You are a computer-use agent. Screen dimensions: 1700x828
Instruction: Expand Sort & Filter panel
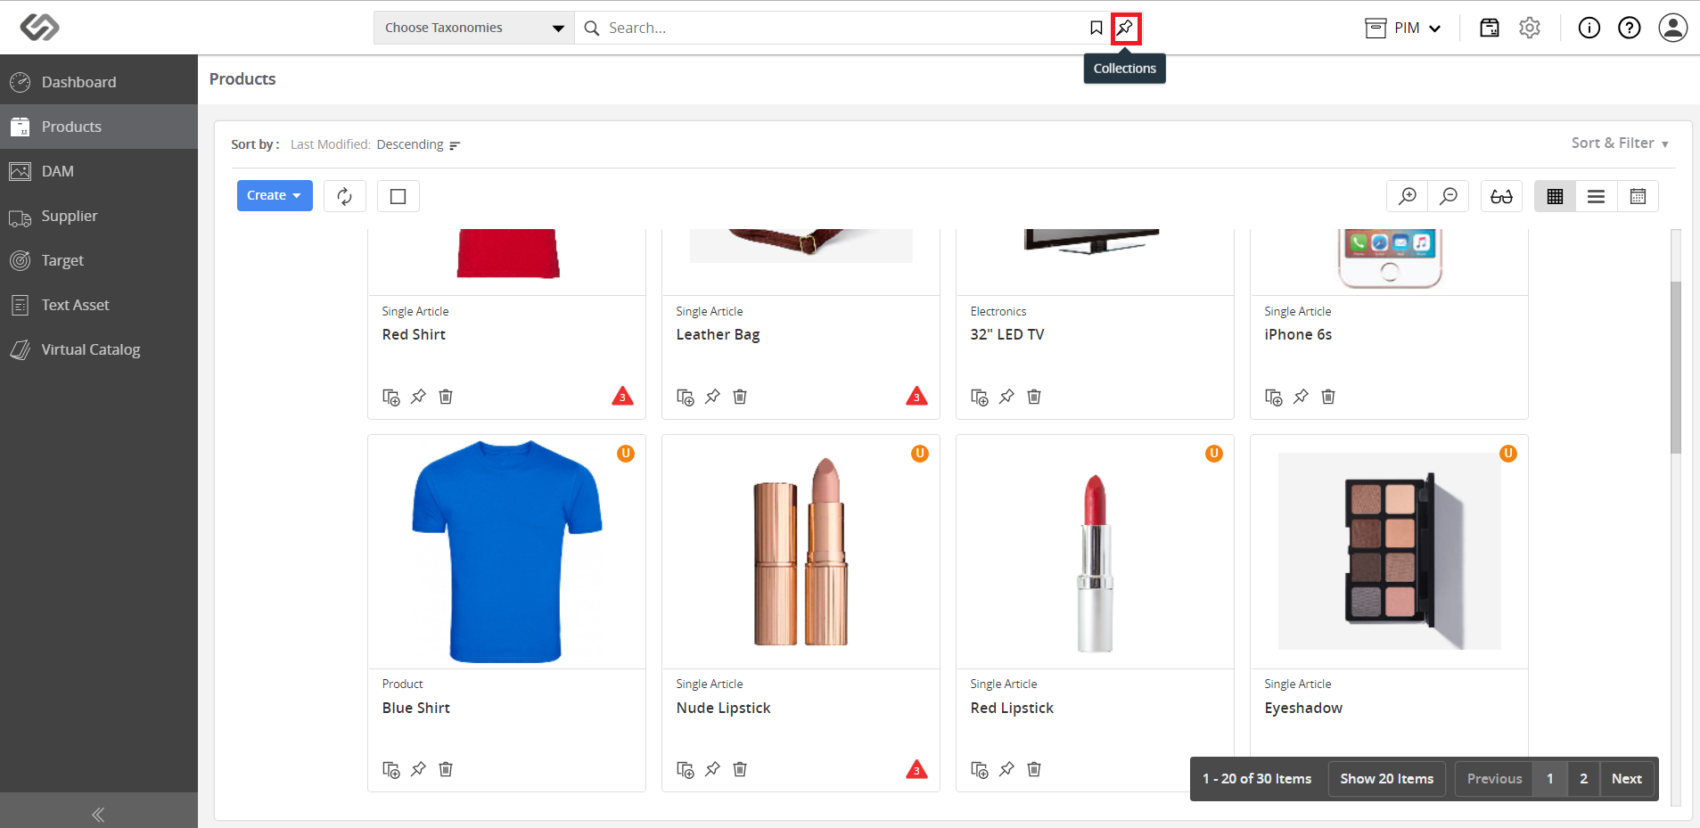coord(1620,143)
